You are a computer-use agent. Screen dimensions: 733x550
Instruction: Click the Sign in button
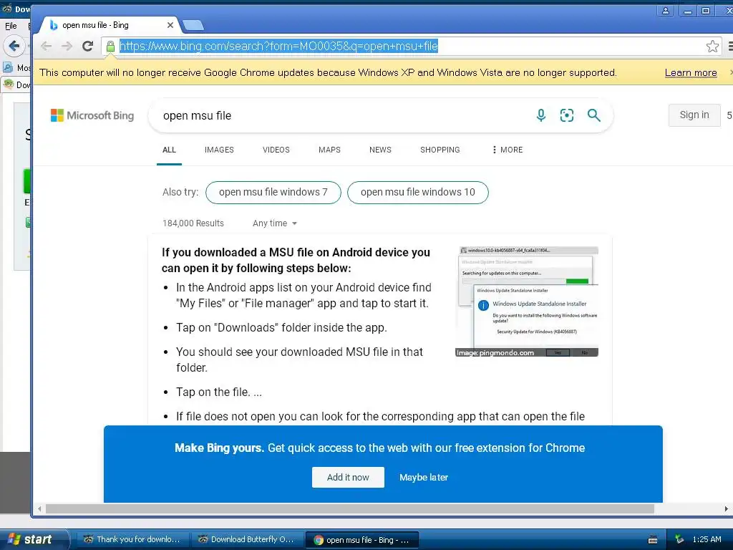(694, 115)
